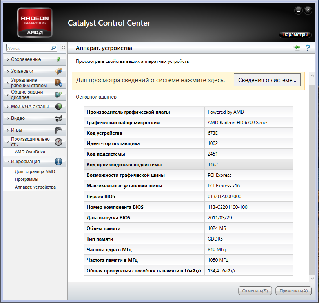Open AMD OverDrive page
The image size is (319, 303).
[30, 152]
